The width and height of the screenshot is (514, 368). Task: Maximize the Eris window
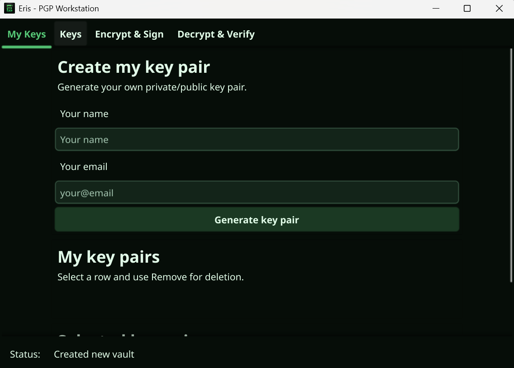pos(467,8)
